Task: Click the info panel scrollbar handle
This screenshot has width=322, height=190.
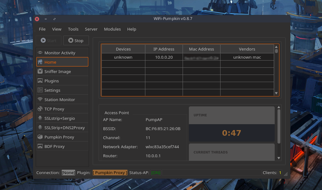Action: [x=279, y=126]
